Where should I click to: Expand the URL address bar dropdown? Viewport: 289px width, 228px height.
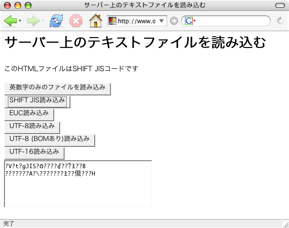pyautogui.click(x=161, y=21)
